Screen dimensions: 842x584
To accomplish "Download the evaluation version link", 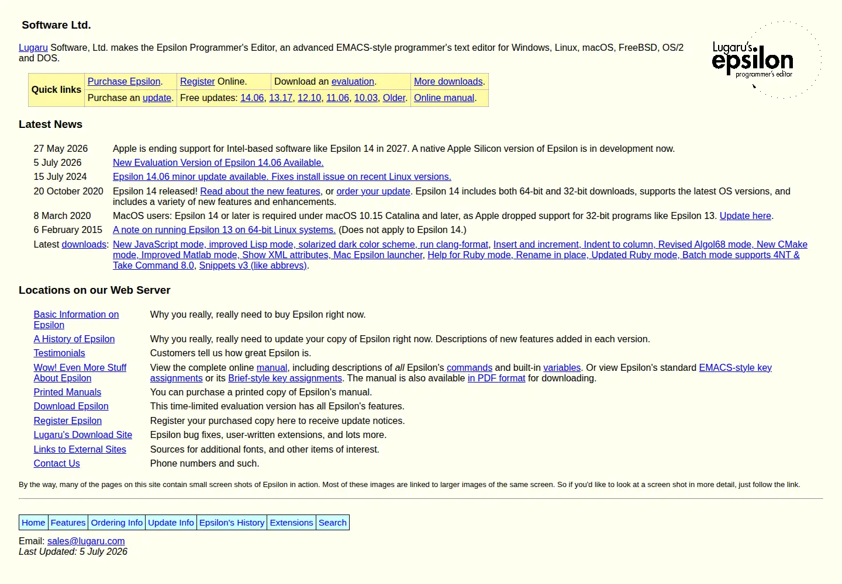I will pyautogui.click(x=353, y=82).
